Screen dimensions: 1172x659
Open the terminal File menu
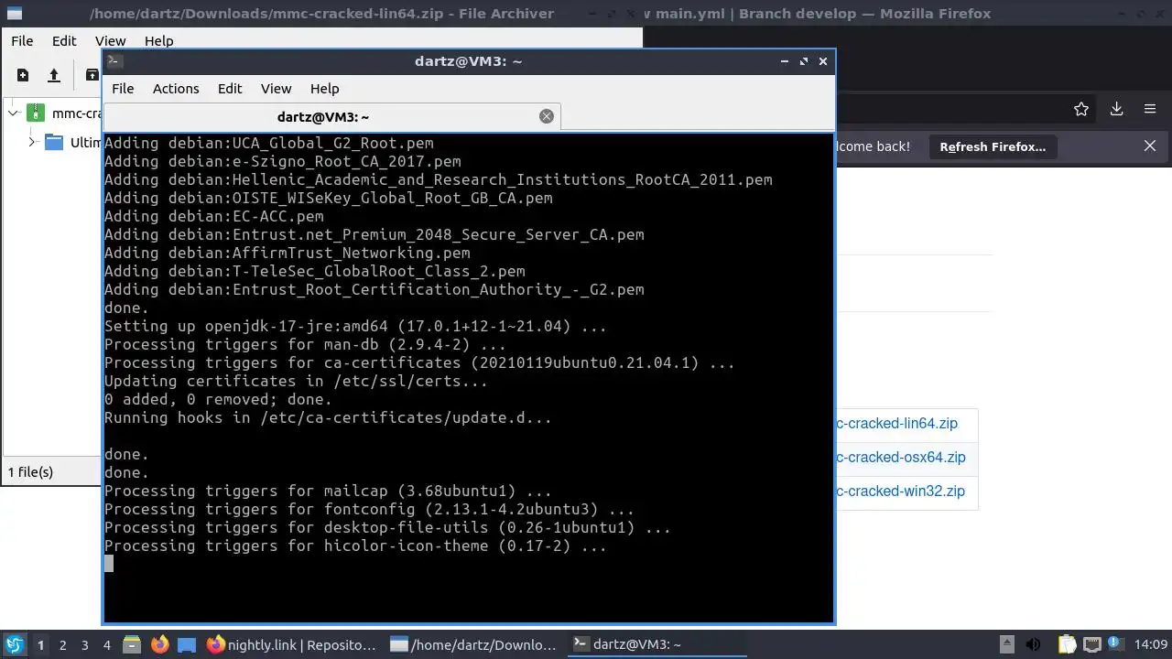coord(123,89)
